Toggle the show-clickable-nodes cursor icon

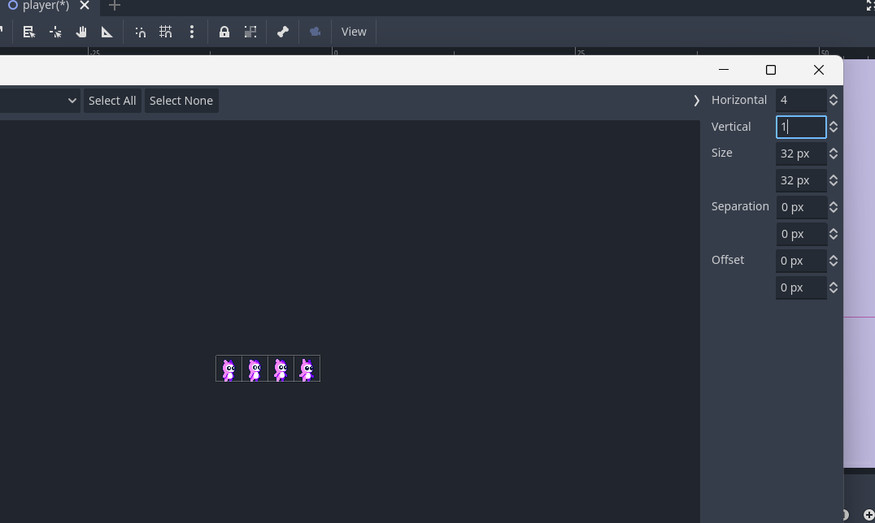55,32
